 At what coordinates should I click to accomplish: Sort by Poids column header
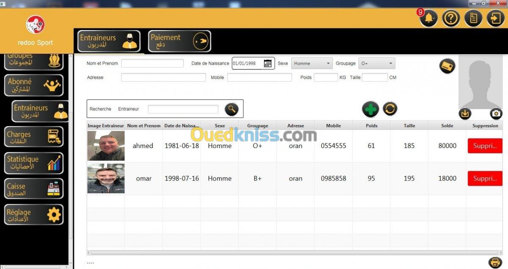coord(371,126)
